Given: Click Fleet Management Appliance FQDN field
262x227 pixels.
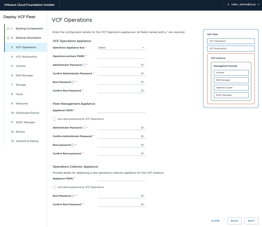Looking at the screenshot, I should pos(122,110).
